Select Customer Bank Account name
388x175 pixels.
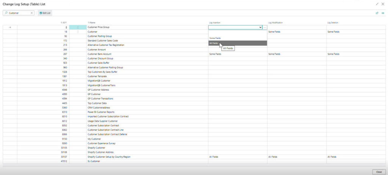[99, 54]
